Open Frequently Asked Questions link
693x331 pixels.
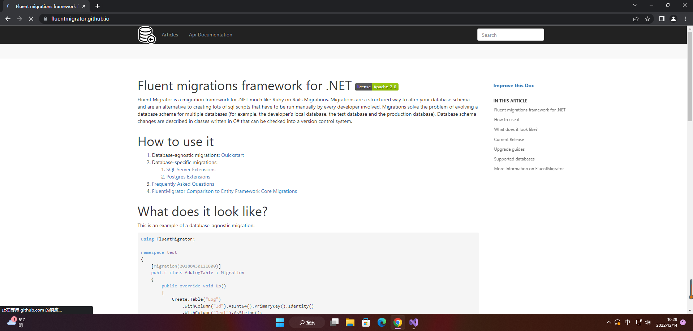(x=183, y=184)
